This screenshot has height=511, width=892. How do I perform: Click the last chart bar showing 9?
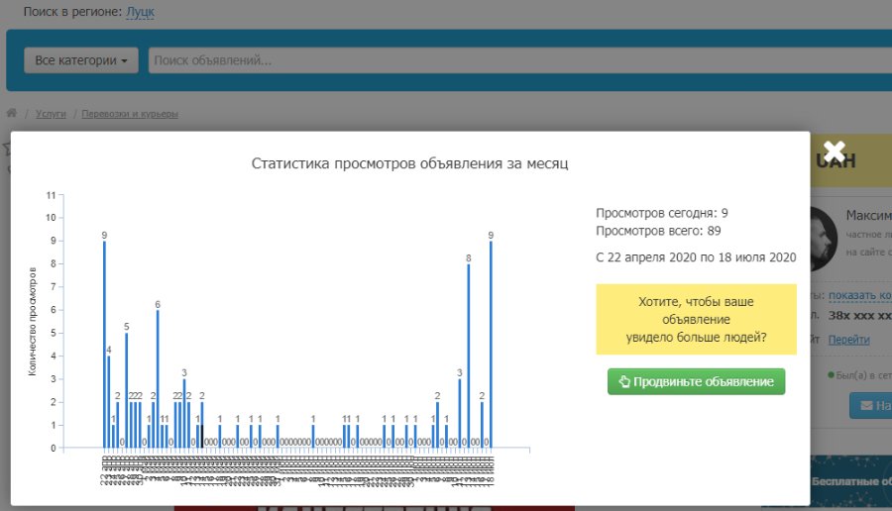(491, 345)
